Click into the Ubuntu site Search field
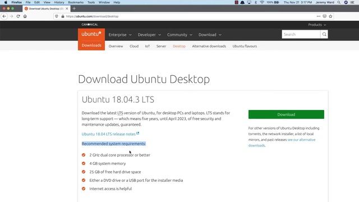 coord(301,34)
